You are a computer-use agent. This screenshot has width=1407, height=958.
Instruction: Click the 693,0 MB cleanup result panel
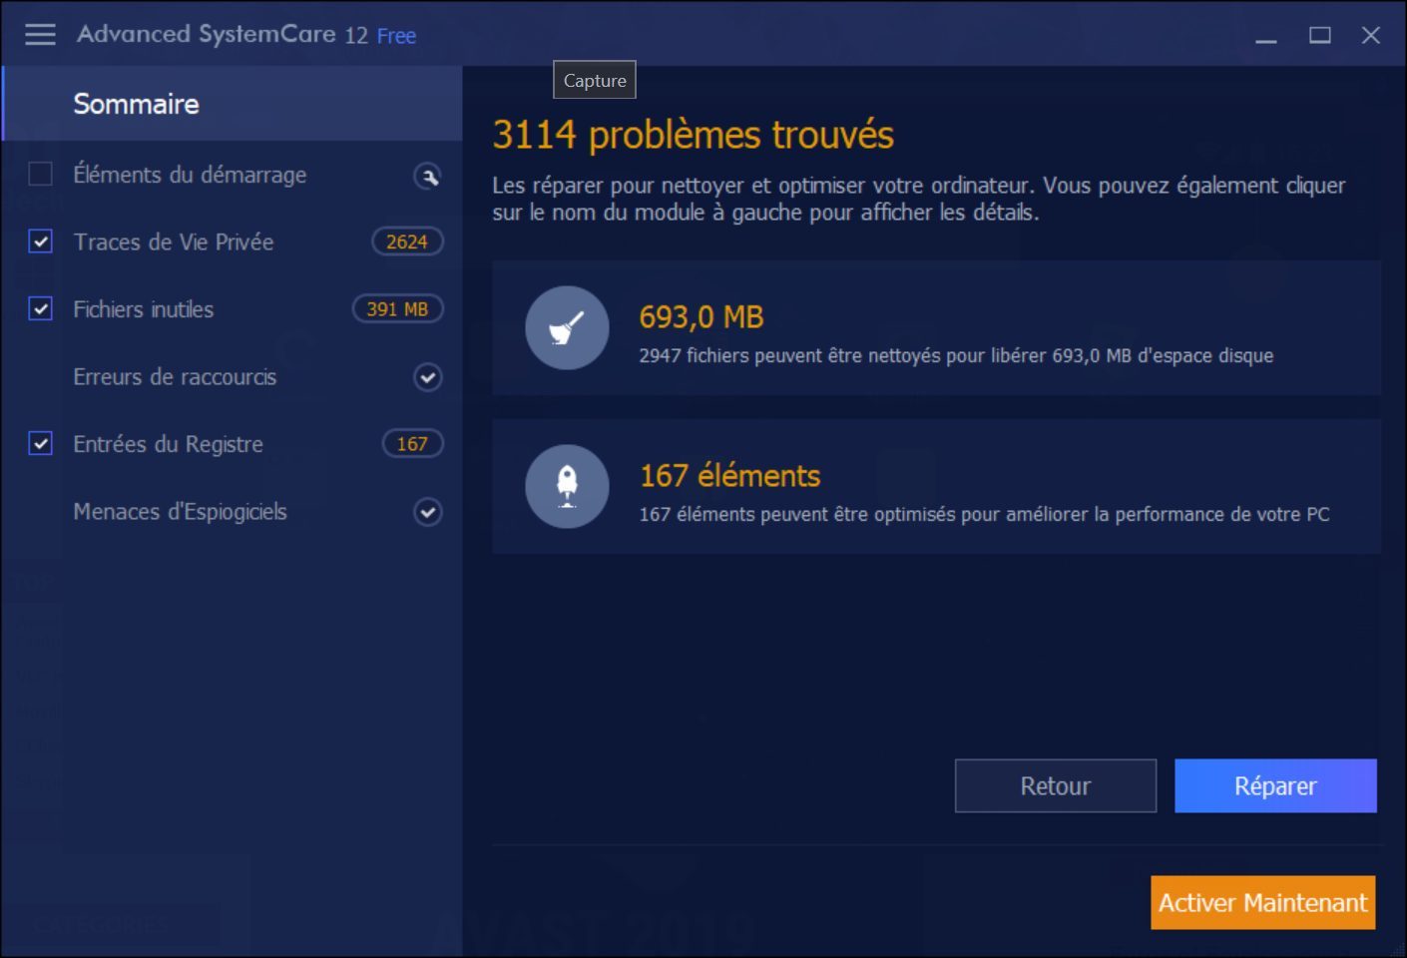click(936, 328)
